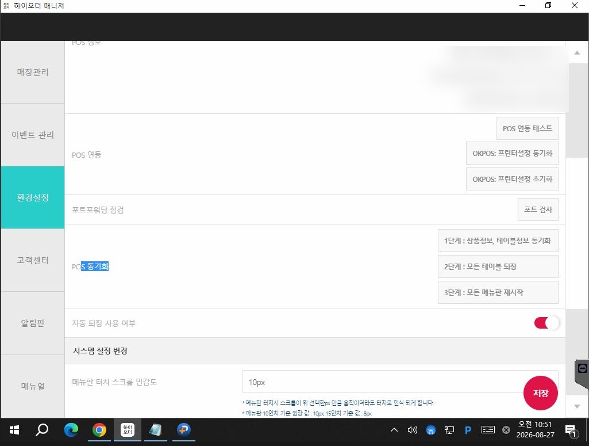This screenshot has height=446, width=589.
Task: Open Google Chrome from the taskbar
Action: click(99, 430)
